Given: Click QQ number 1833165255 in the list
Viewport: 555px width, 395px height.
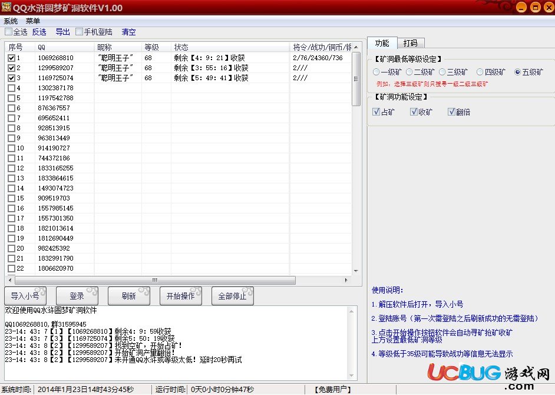Looking at the screenshot, I should click(55, 168).
